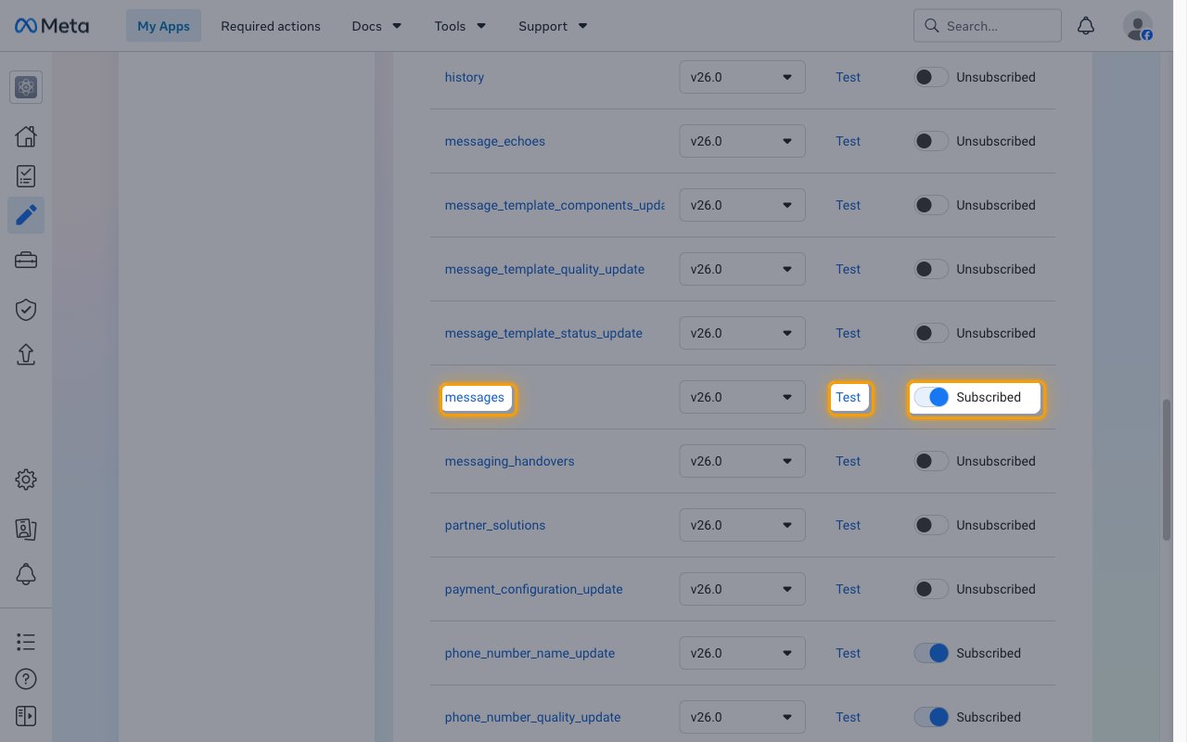Image resolution: width=1187 pixels, height=742 pixels.
Task: Click Test for the messages field
Action: click(849, 397)
